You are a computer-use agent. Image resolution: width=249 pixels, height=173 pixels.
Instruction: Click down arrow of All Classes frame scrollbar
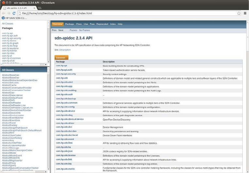(x=48, y=169)
